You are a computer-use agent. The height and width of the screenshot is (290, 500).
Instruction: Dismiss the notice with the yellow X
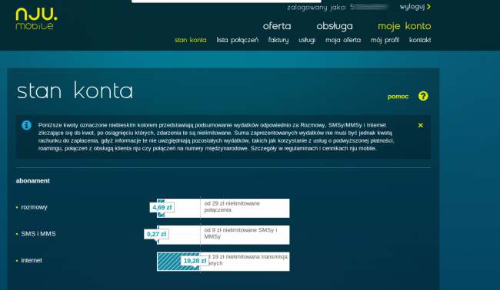pyautogui.click(x=421, y=125)
